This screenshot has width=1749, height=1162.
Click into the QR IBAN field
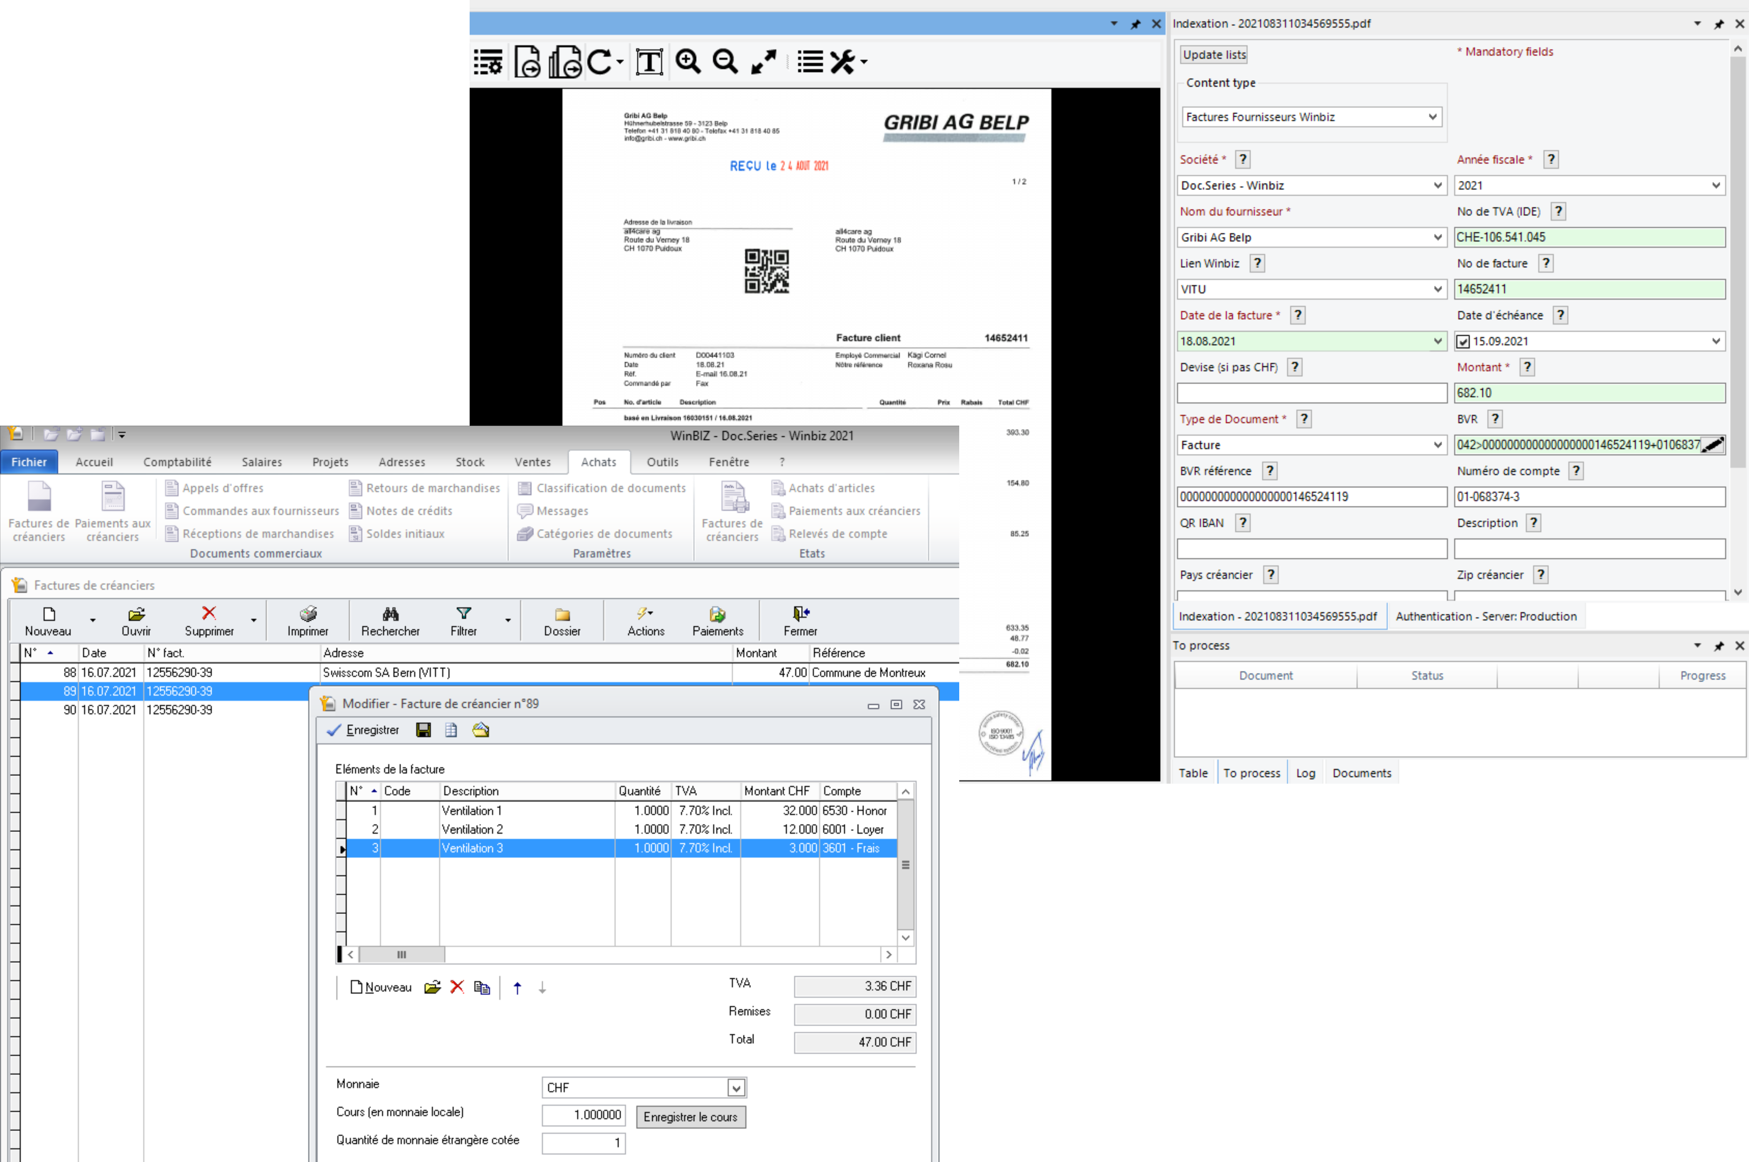[x=1311, y=548]
